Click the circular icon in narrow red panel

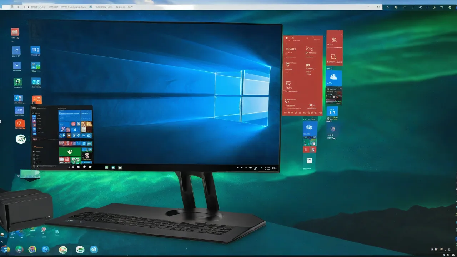(335, 40)
